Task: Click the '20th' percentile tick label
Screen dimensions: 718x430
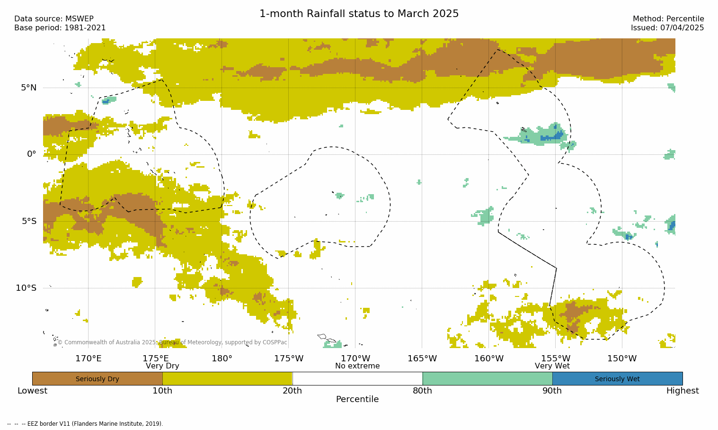Action: (293, 391)
